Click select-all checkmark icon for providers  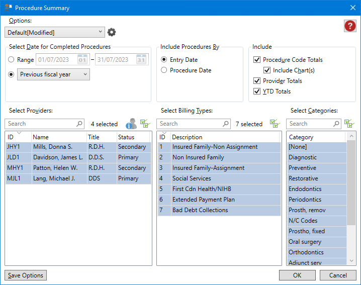(x=145, y=124)
